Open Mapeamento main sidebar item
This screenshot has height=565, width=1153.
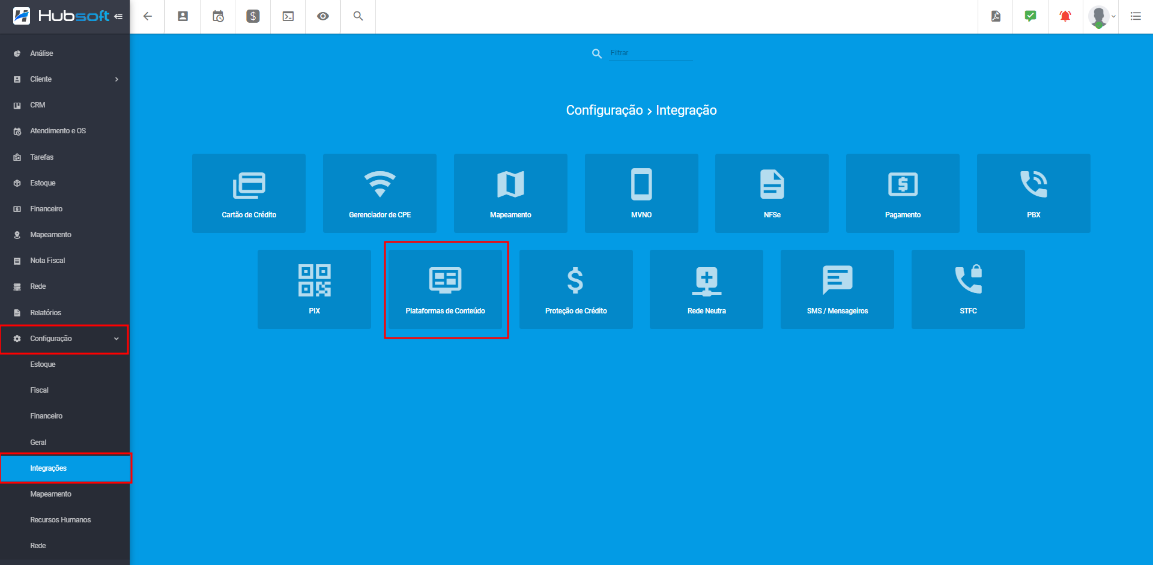click(x=65, y=235)
